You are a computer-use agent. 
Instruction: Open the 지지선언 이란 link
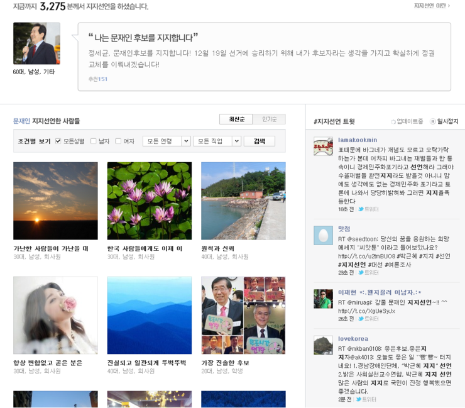coord(432,6)
